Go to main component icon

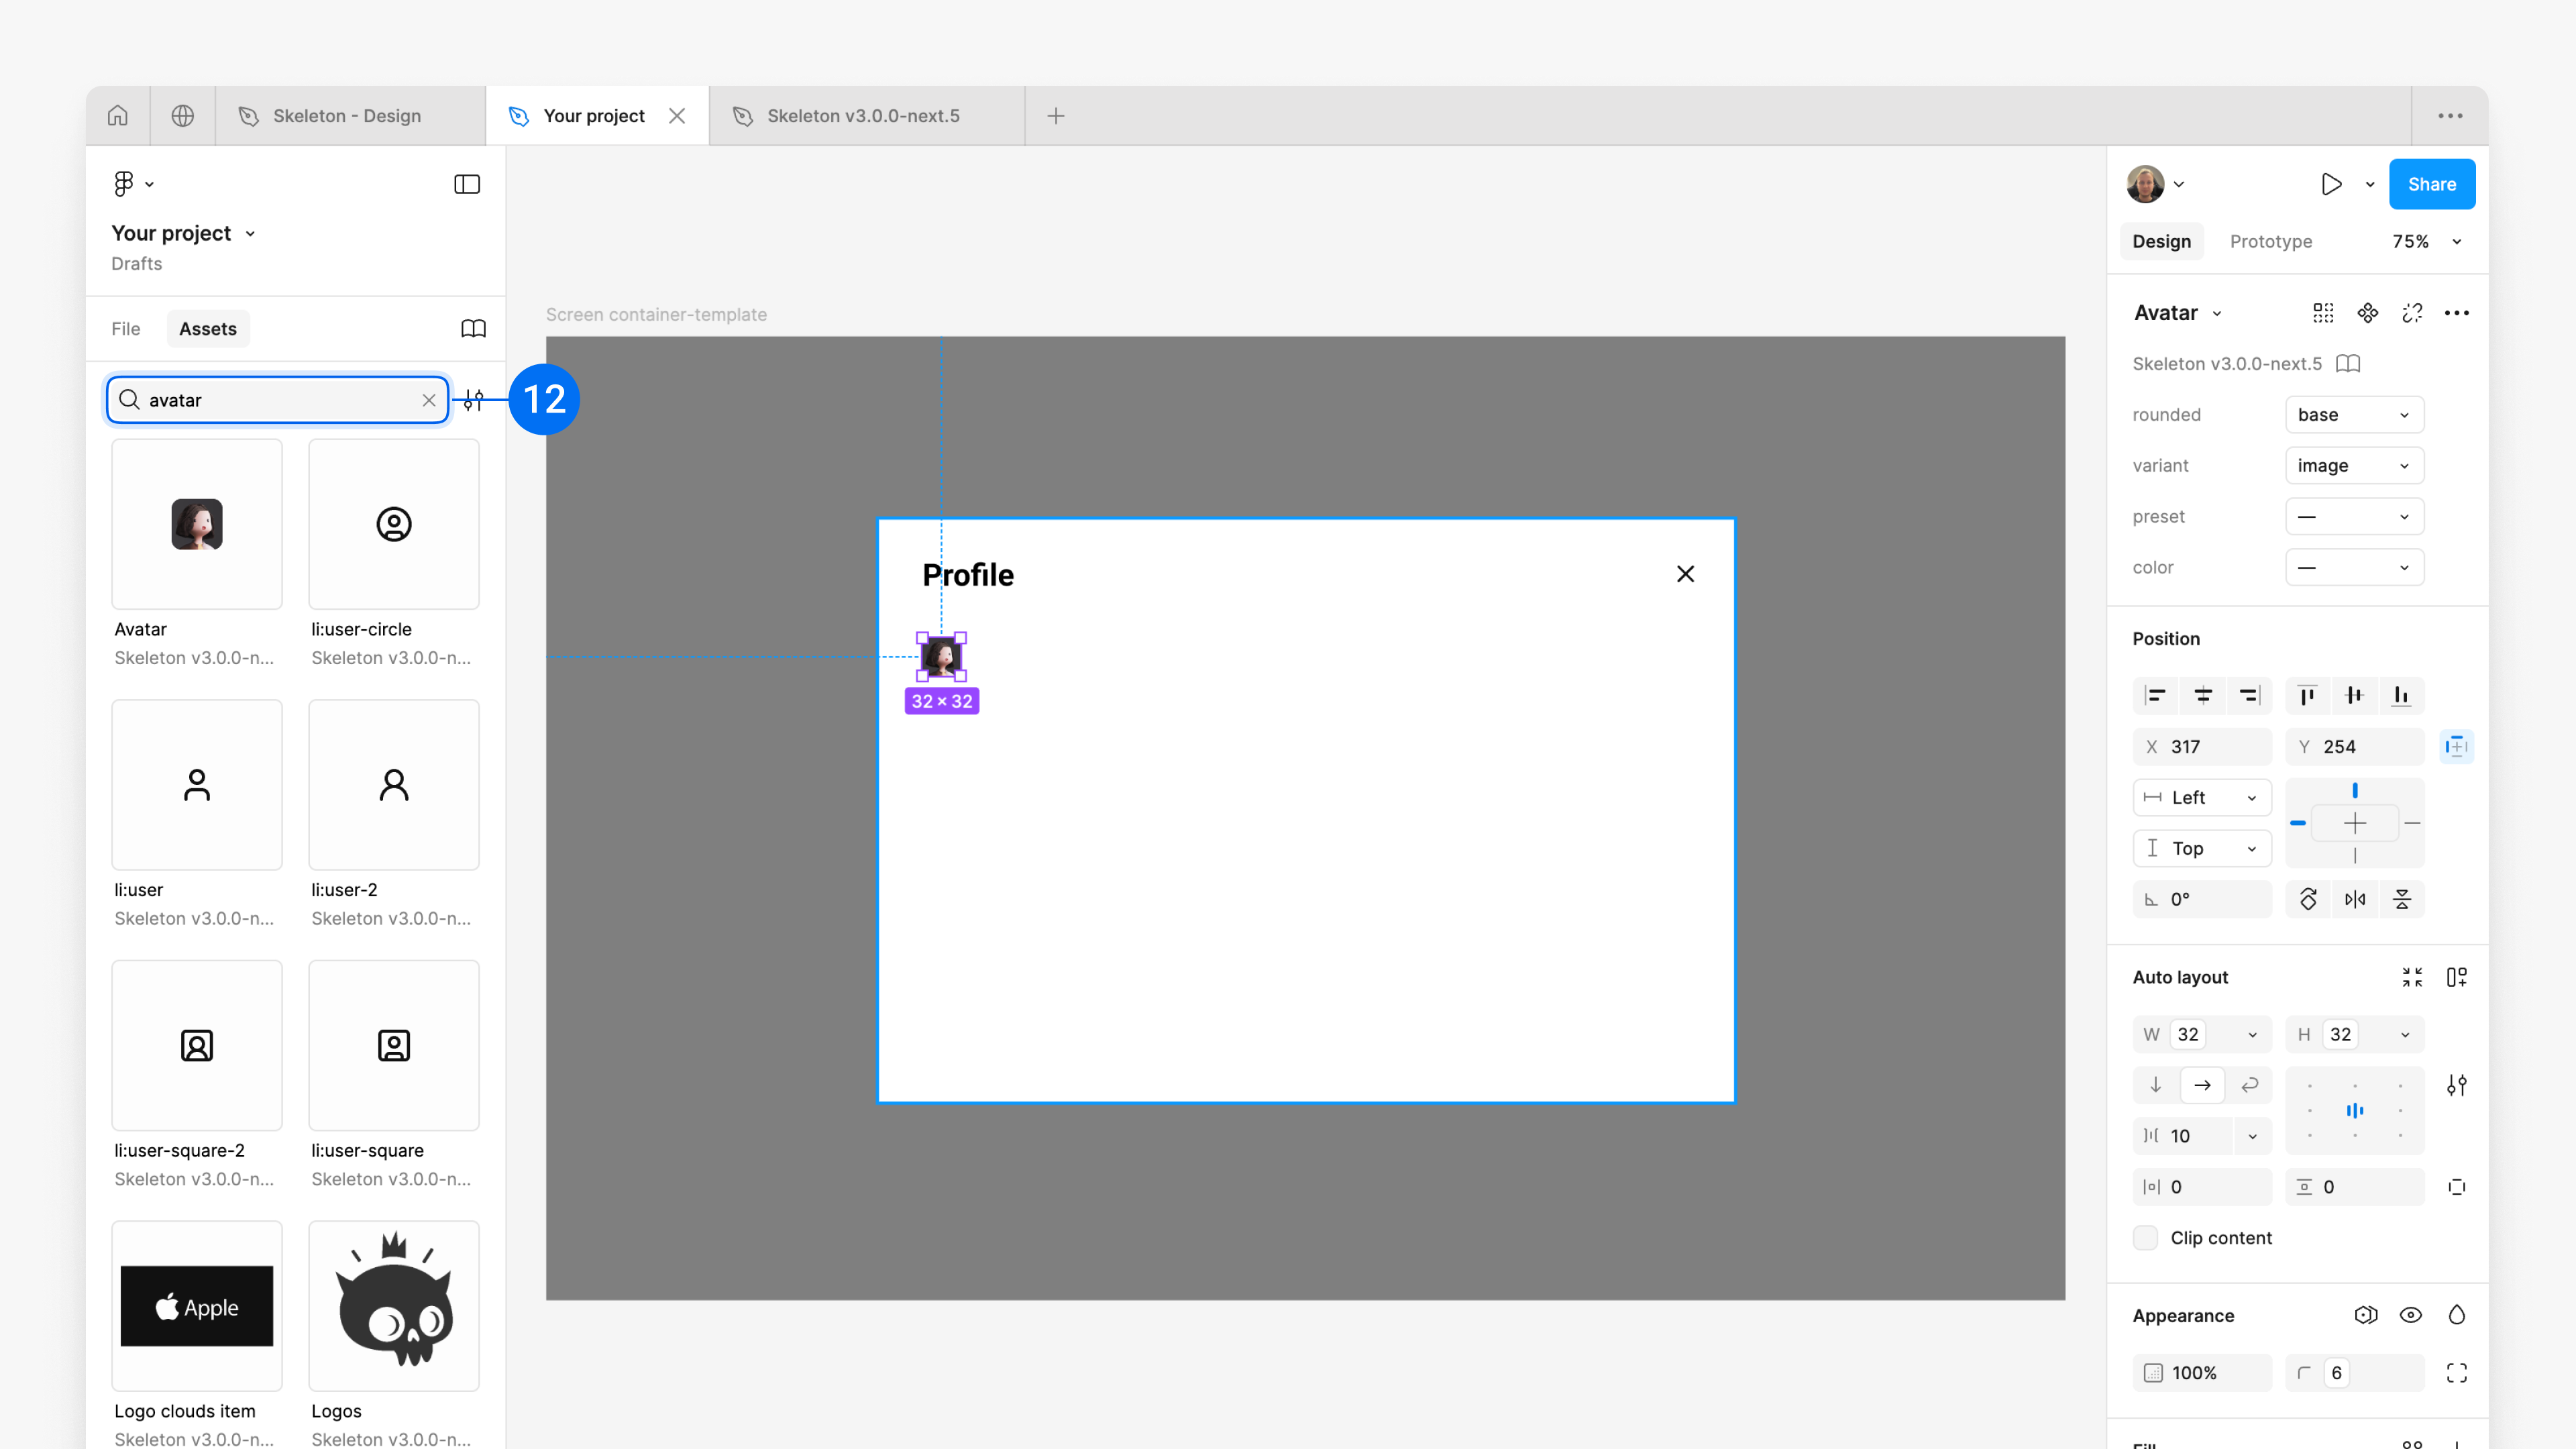[2368, 313]
